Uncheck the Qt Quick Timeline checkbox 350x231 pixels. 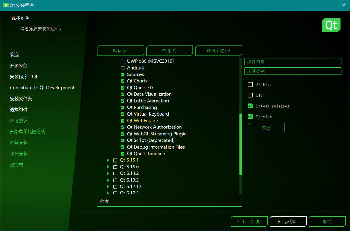[x=123, y=154]
